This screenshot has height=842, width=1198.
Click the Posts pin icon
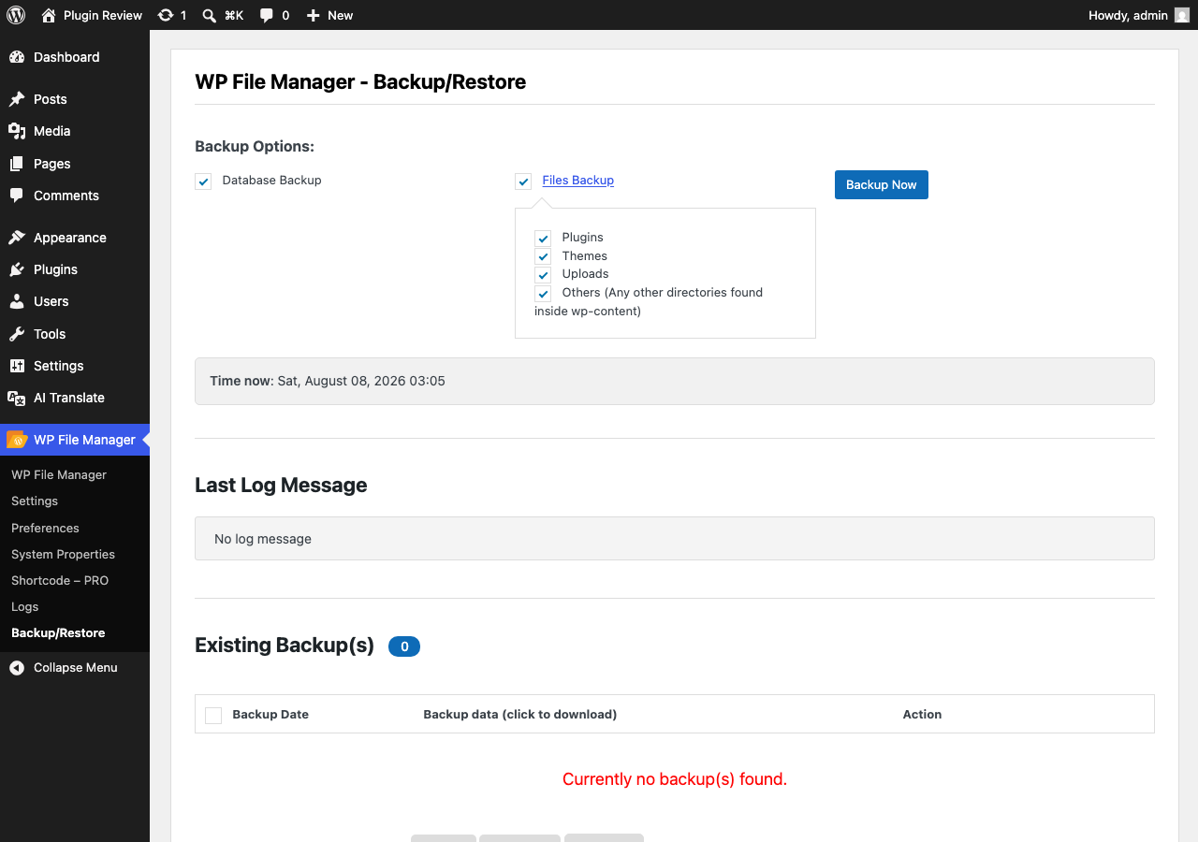[17, 99]
